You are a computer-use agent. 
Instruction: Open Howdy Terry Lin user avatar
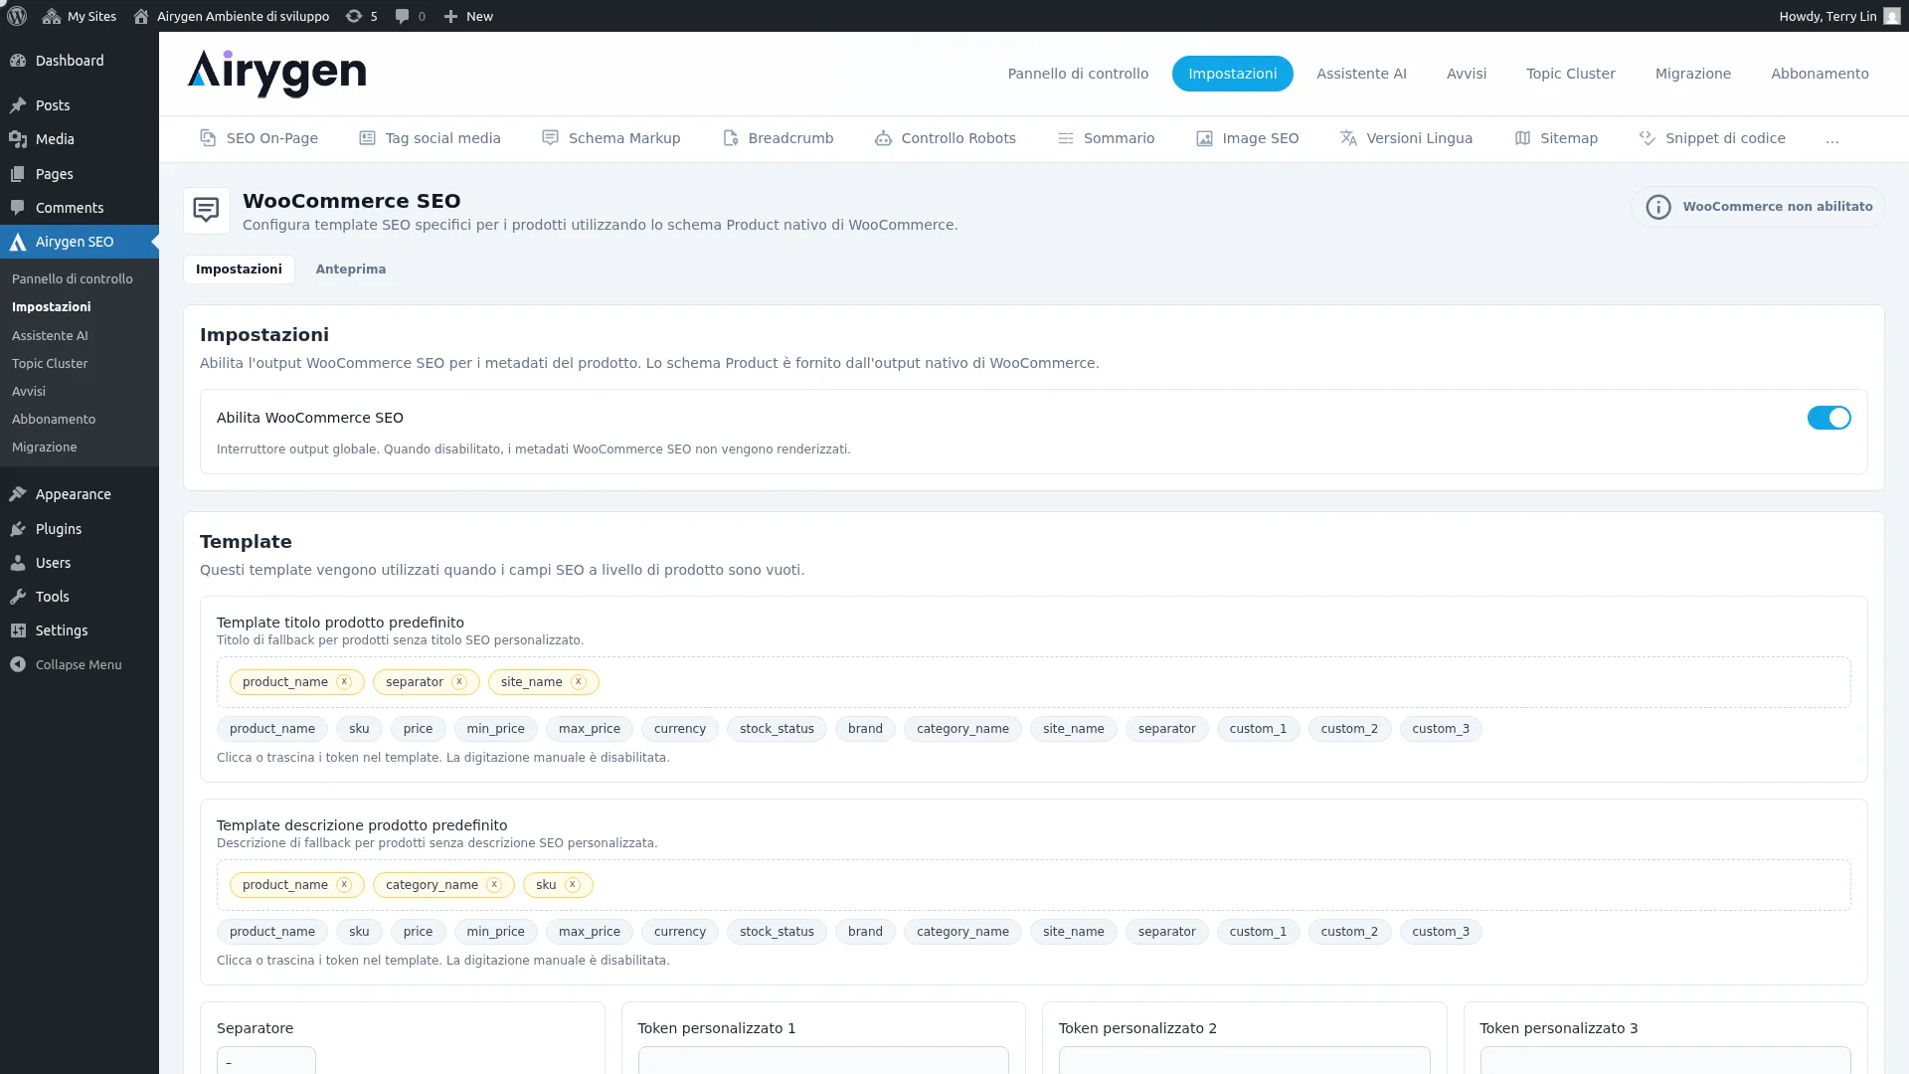[1892, 16]
